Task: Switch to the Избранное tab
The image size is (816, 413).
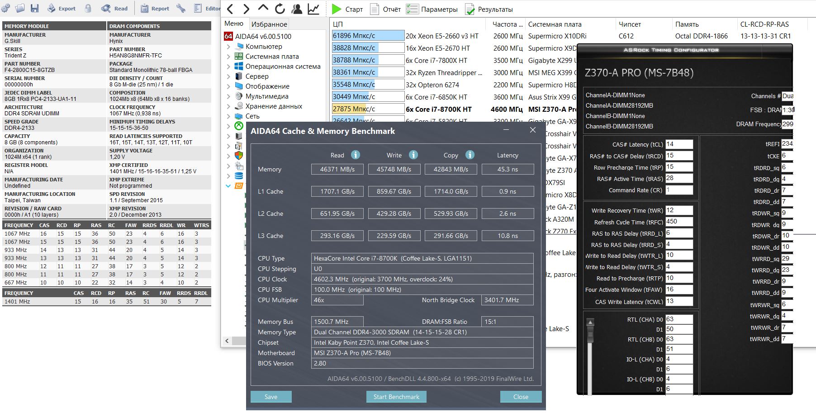Action: tap(269, 24)
